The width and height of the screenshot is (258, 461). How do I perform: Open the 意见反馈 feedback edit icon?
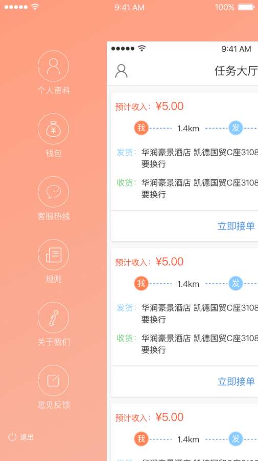(53, 381)
